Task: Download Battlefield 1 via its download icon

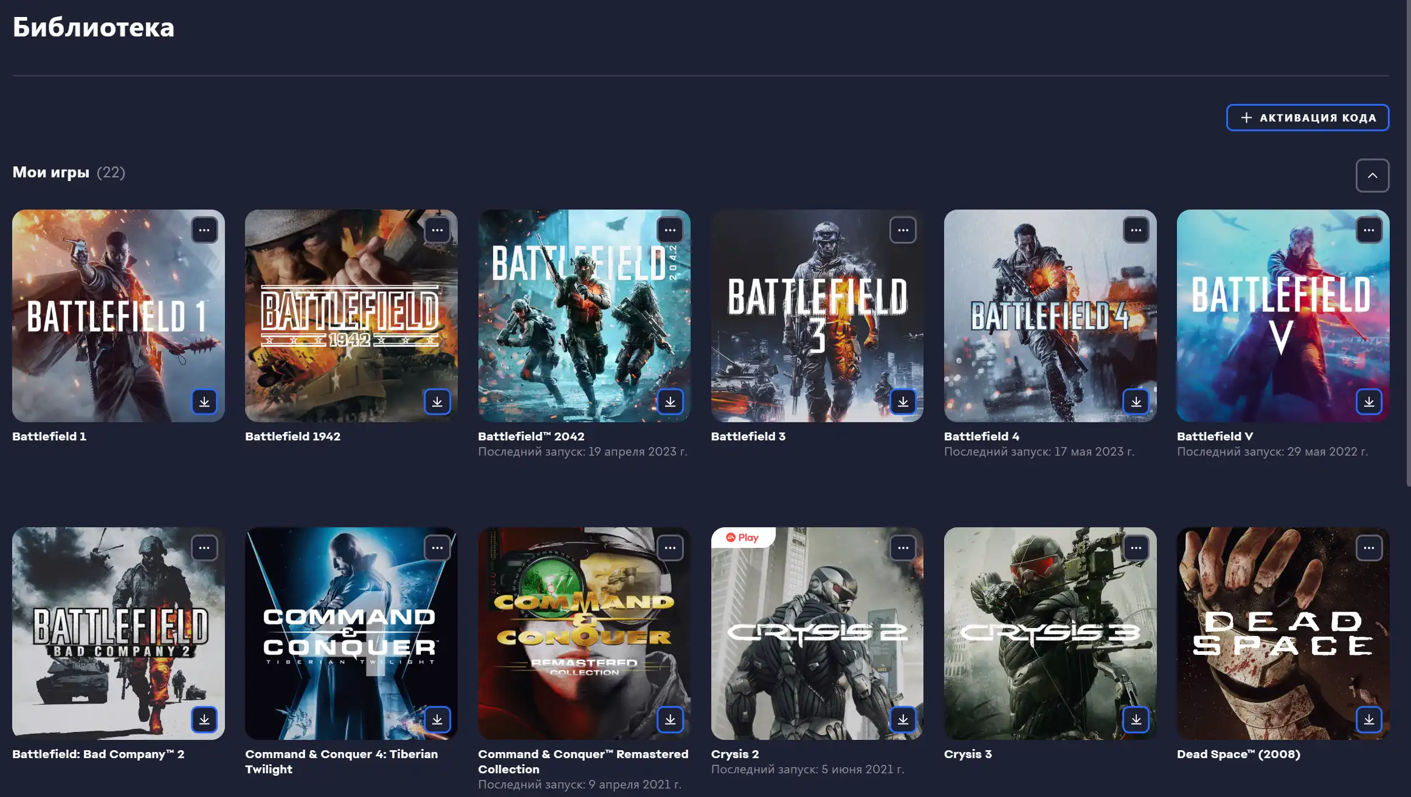Action: [x=204, y=402]
